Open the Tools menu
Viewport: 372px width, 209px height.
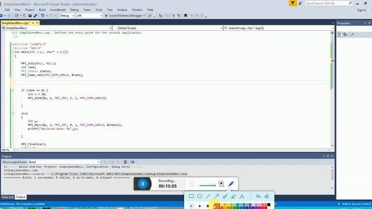click(x=99, y=10)
